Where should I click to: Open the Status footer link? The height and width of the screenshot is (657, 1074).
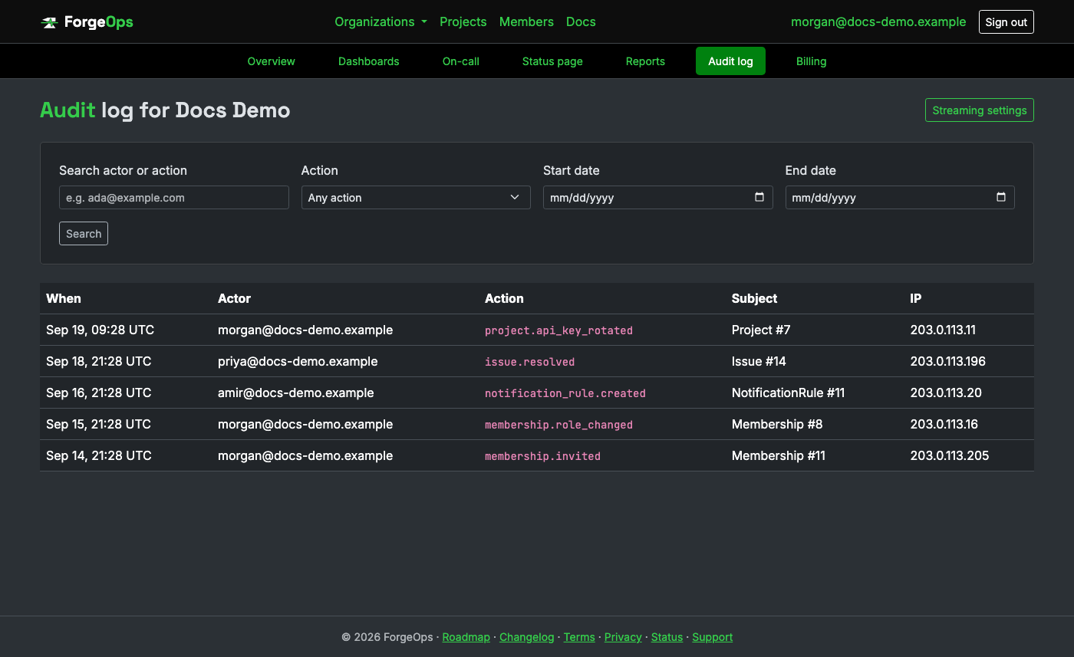click(x=667, y=637)
